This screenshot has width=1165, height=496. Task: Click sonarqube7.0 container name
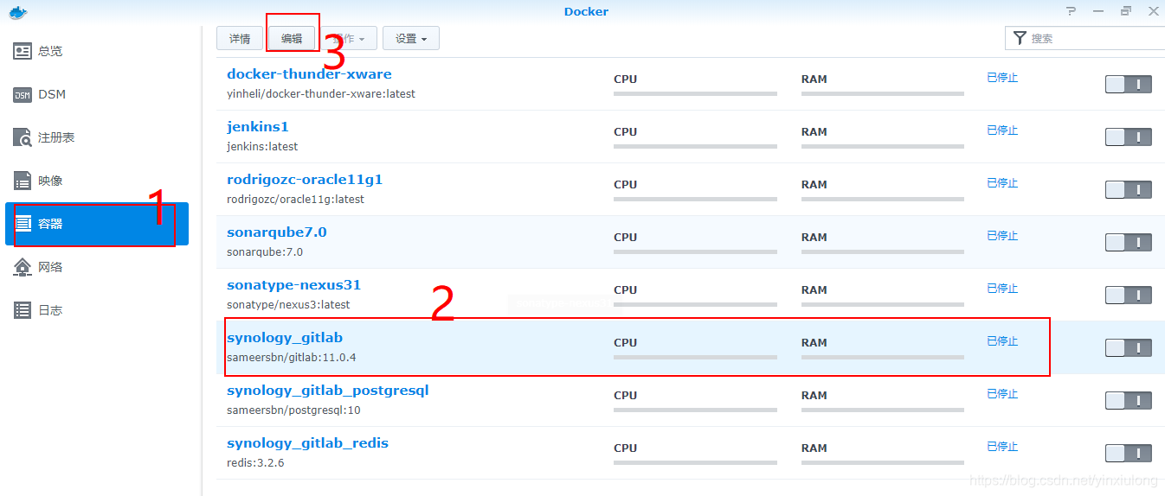(277, 232)
